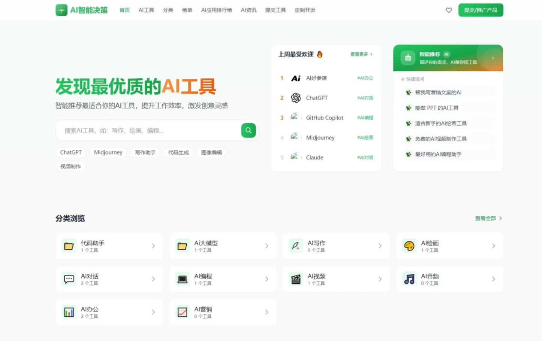Open 查看全部 next to 分类浏览
Screen dimensions: 542x341
pos(487,218)
